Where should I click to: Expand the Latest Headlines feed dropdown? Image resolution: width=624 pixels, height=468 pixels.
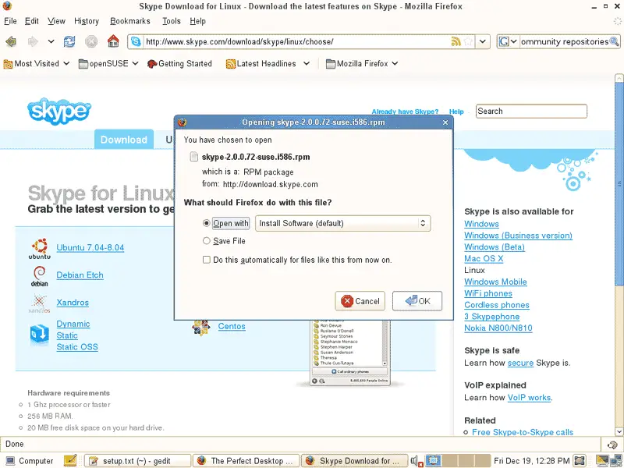pyautogui.click(x=306, y=64)
